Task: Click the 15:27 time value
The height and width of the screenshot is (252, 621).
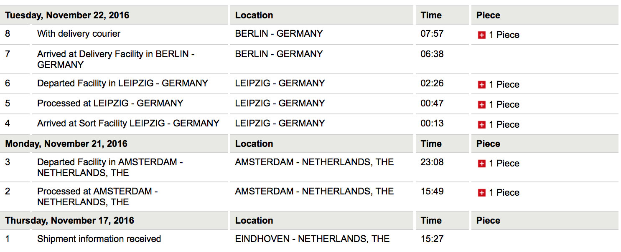Action: click(432, 239)
